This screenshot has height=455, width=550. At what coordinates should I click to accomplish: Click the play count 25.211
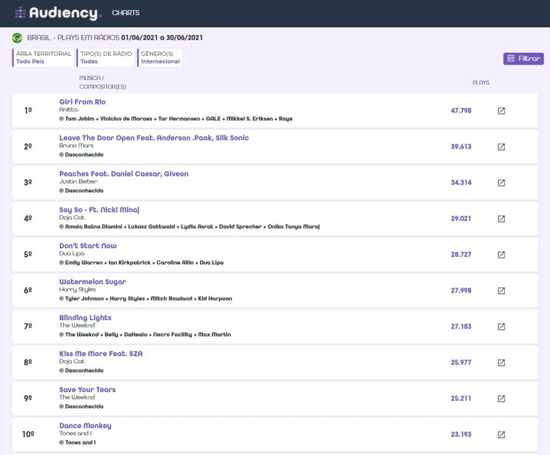pyautogui.click(x=461, y=399)
